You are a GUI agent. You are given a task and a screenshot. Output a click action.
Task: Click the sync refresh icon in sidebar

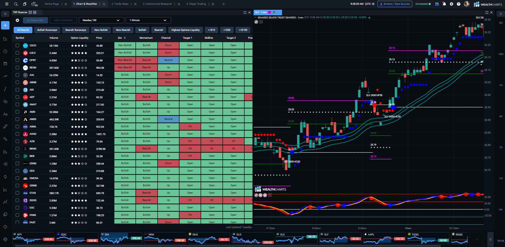click(5, 177)
